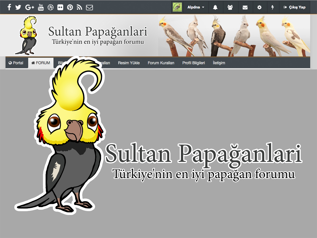This screenshot has height=238, width=317.
Task: Open the İletişim menu item
Action: [x=219, y=63]
